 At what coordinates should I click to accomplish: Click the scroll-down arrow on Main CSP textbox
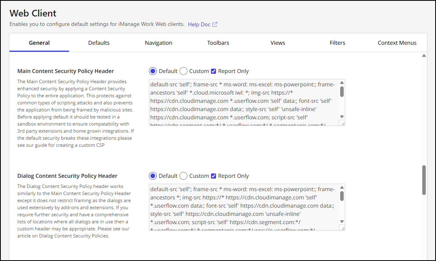coord(342,116)
